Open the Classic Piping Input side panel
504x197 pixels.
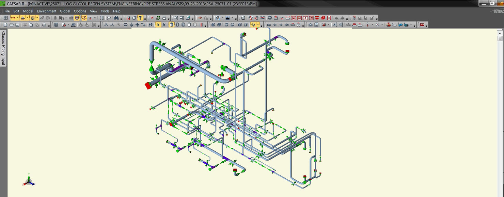coord(3,48)
